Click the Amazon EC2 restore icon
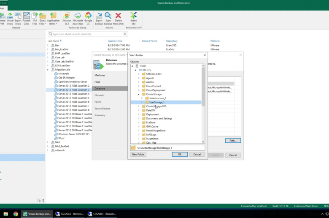This screenshot has width=329, height=218. [x=67, y=19]
